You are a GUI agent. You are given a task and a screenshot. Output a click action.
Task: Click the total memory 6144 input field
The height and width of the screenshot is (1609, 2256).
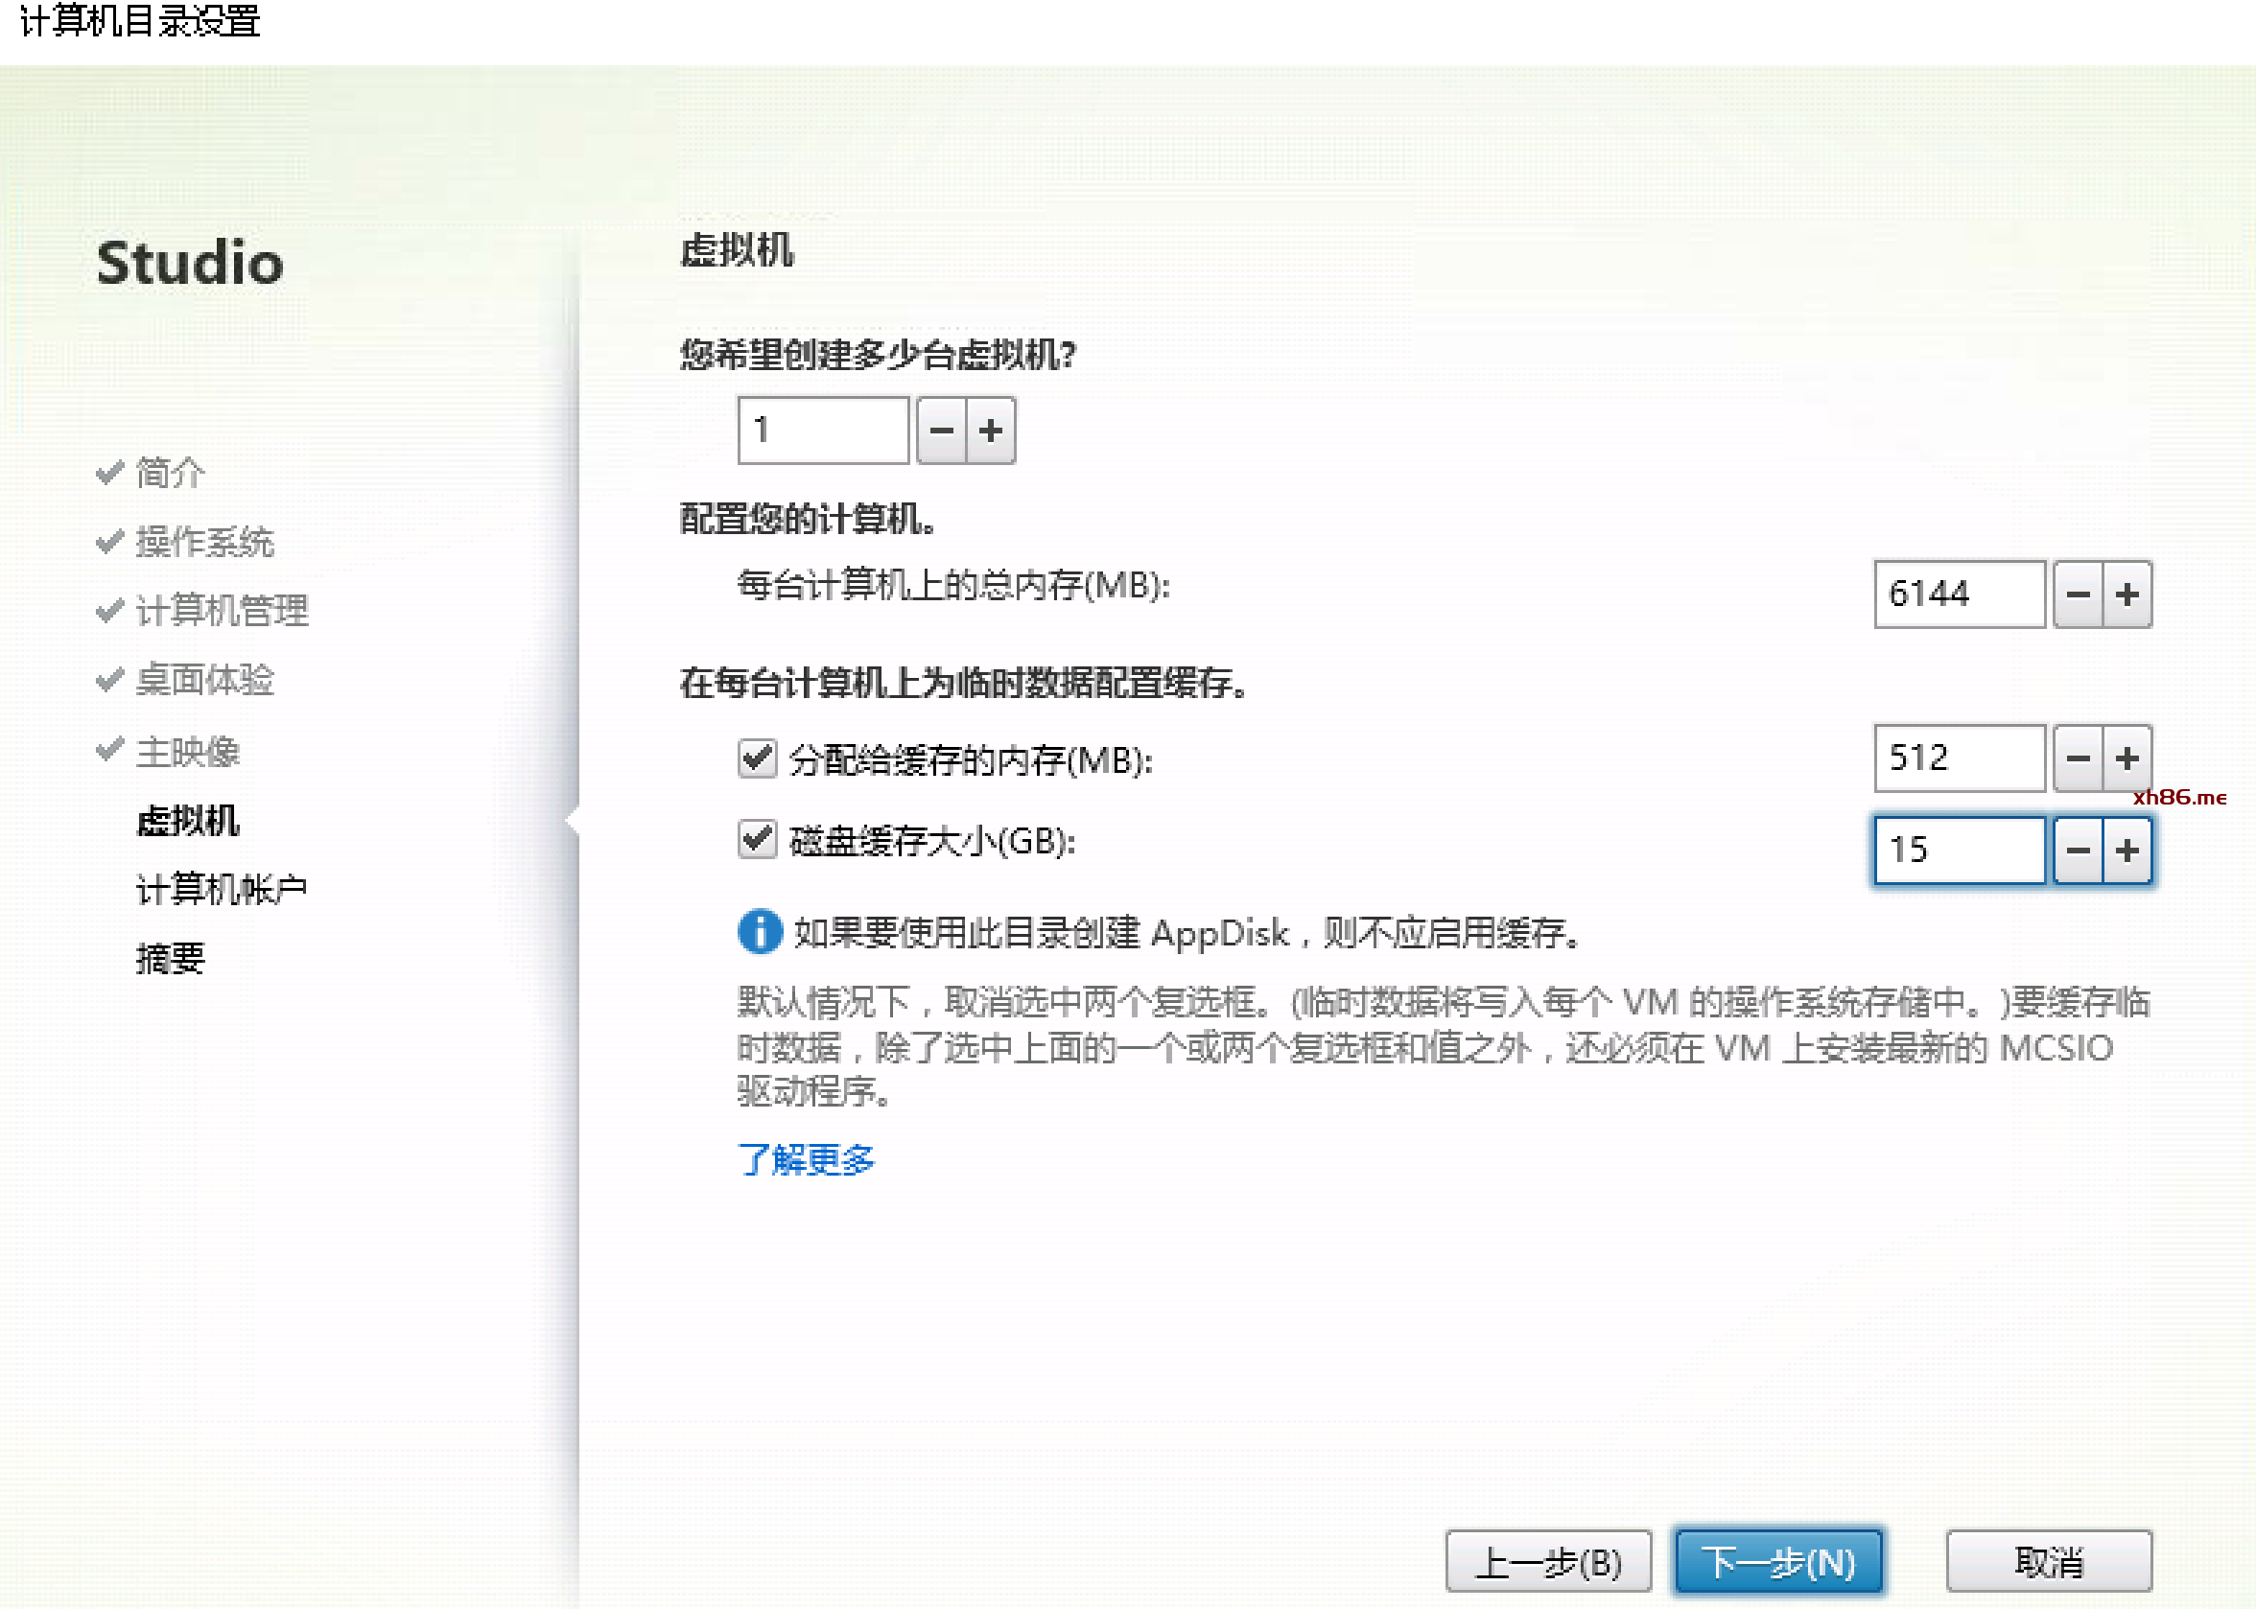[x=1958, y=595]
